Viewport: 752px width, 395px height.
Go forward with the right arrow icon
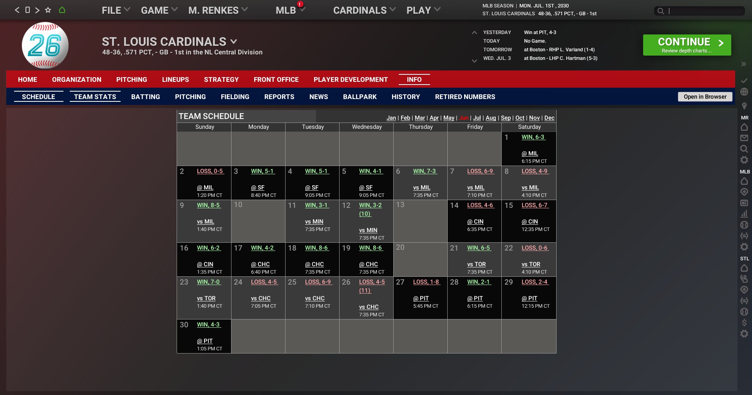[x=37, y=10]
